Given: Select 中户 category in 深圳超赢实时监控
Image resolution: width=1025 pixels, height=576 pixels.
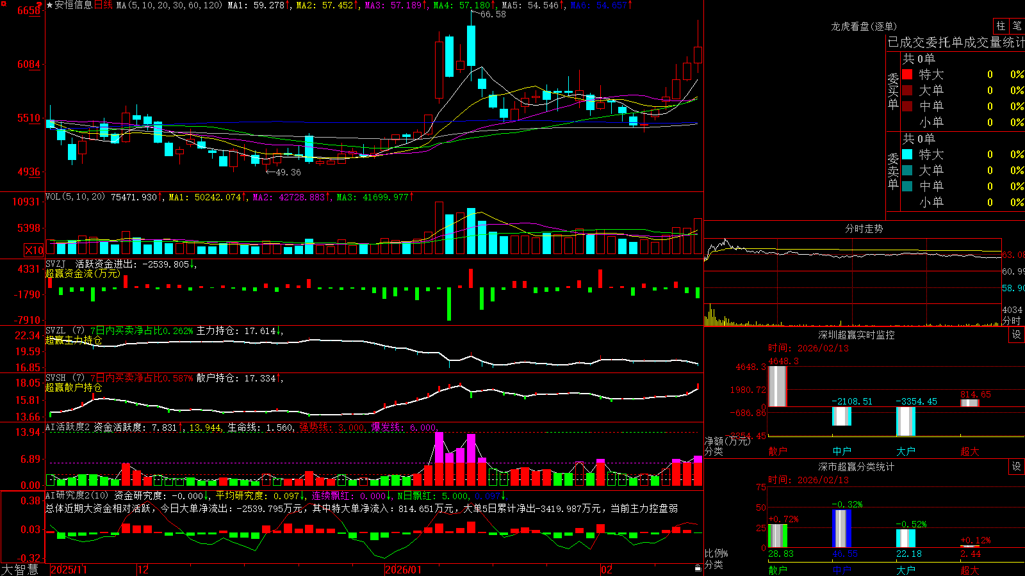Looking at the screenshot, I should tap(842, 451).
